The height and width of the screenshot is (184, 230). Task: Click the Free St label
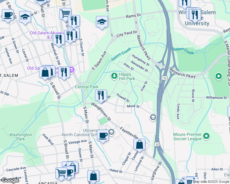[x=144, y=86]
